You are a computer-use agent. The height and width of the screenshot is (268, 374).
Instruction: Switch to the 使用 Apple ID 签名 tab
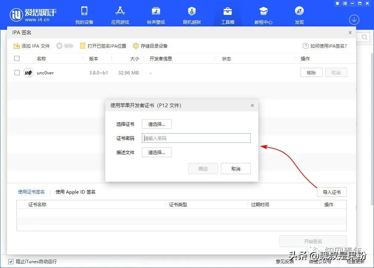(x=75, y=192)
